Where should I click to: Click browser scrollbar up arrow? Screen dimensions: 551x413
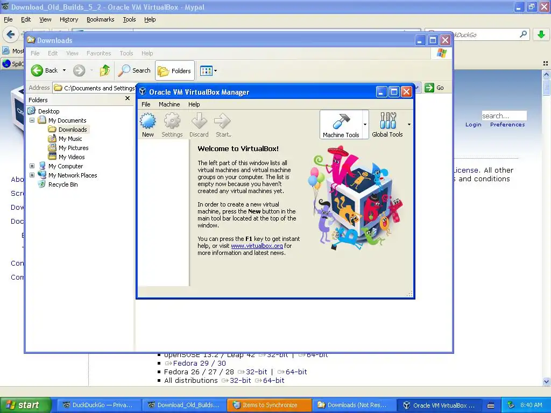[546, 74]
